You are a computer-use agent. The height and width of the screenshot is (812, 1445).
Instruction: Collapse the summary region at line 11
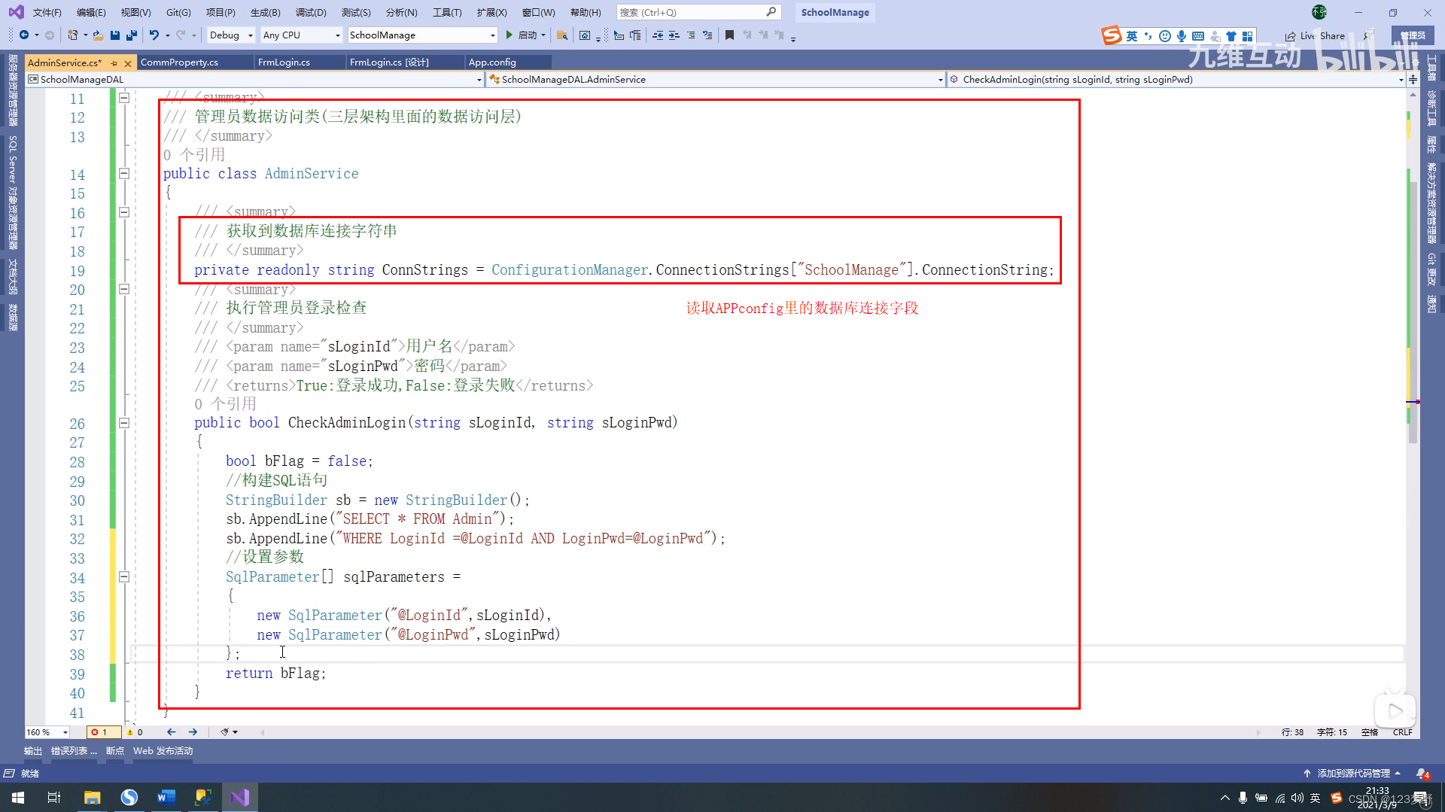[124, 97]
